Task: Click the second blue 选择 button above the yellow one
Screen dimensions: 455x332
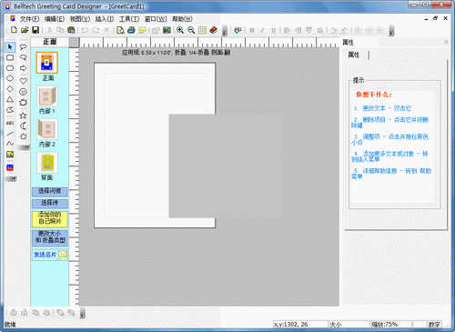Action: pyautogui.click(x=50, y=203)
